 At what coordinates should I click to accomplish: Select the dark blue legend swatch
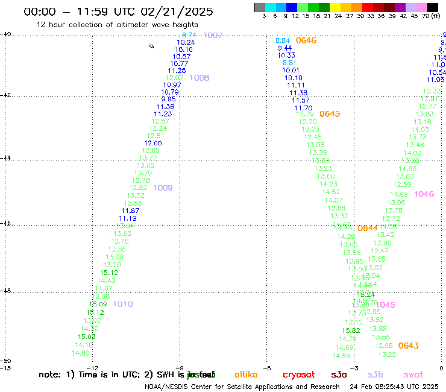pyautogui.click(x=292, y=7)
